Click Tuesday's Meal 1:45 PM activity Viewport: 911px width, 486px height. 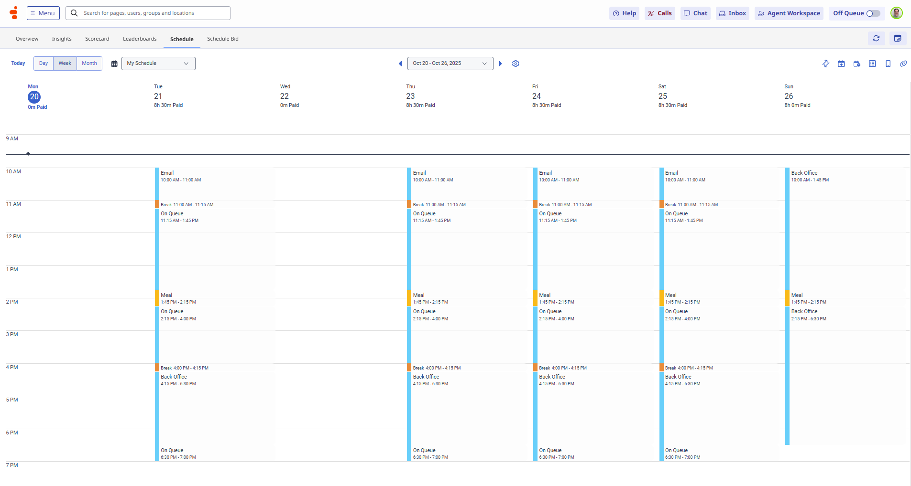(x=214, y=298)
